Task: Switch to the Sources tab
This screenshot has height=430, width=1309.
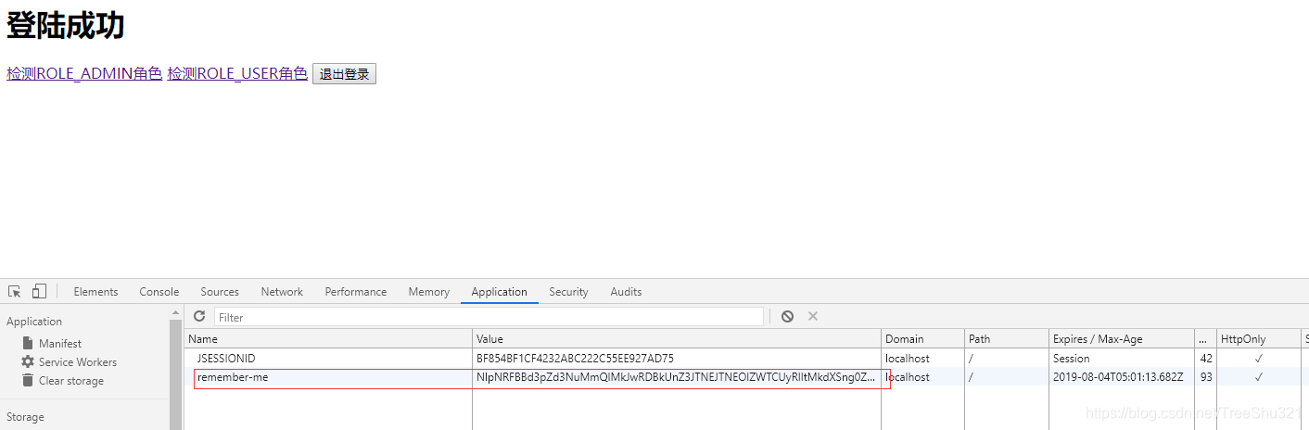Action: [x=220, y=292]
